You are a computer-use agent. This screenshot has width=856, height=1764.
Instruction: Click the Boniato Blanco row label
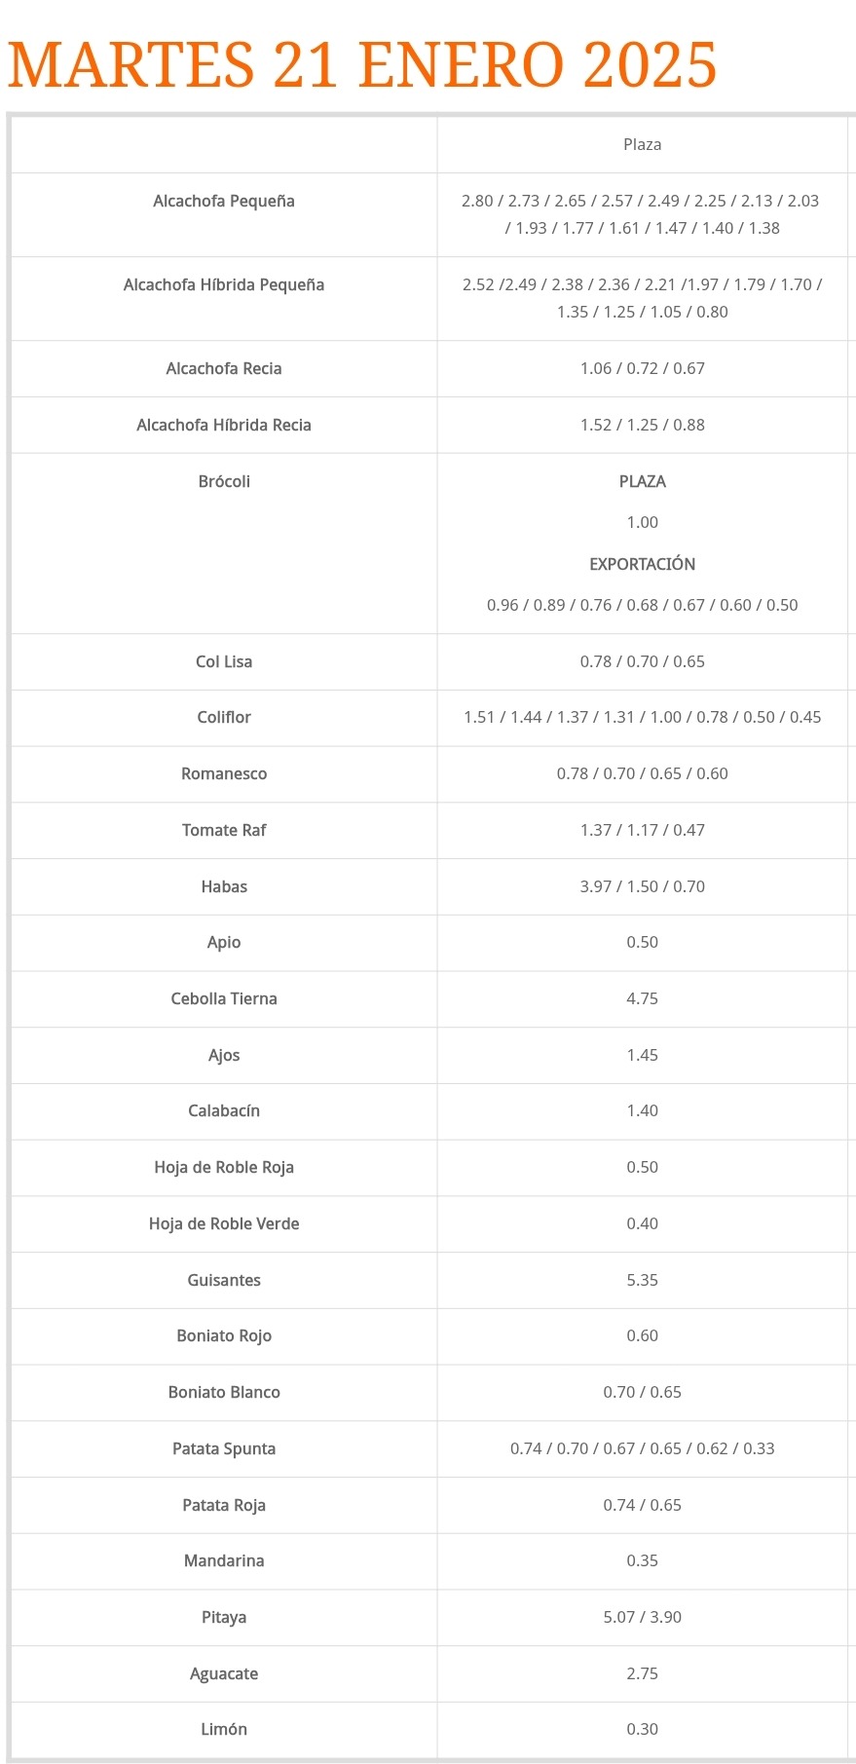(x=224, y=1393)
